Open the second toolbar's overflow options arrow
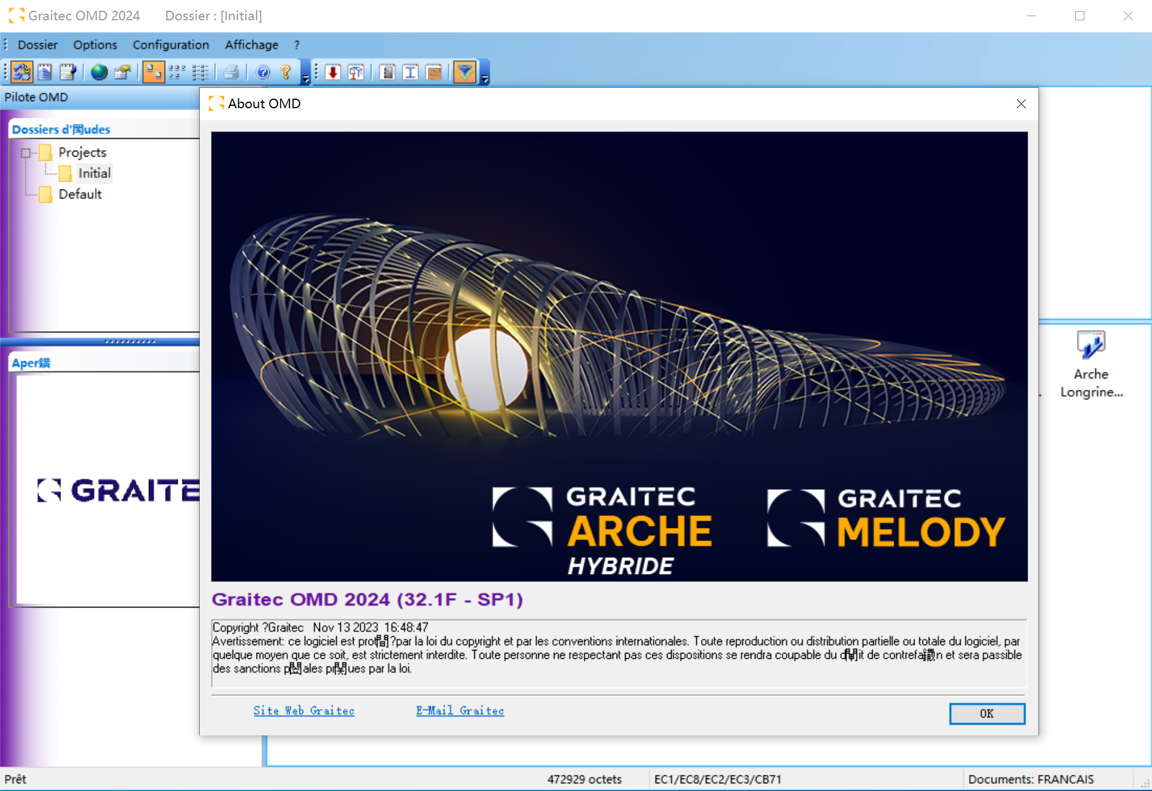Screen dimensions: 1152x791 [484, 72]
